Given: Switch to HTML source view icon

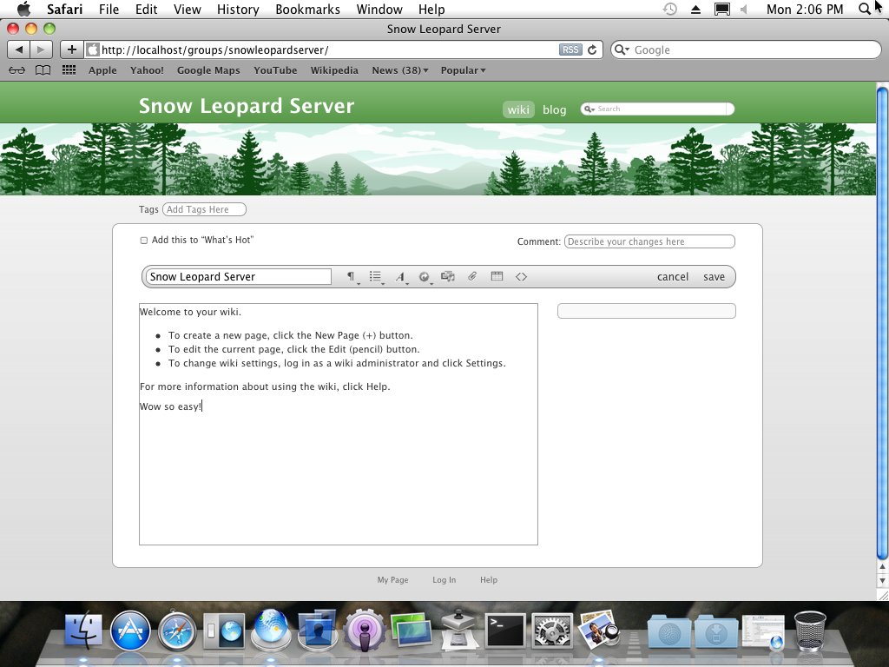Looking at the screenshot, I should coord(521,277).
